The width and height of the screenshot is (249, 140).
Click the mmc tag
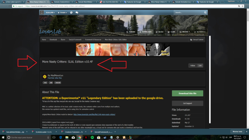(45, 83)
